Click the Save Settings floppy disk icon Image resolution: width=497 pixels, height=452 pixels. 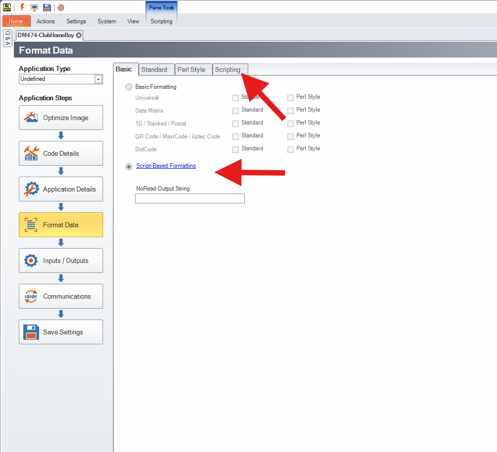[31, 331]
